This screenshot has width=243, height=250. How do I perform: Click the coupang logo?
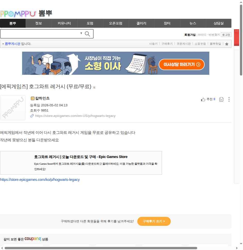pyautogui.click(x=33, y=239)
